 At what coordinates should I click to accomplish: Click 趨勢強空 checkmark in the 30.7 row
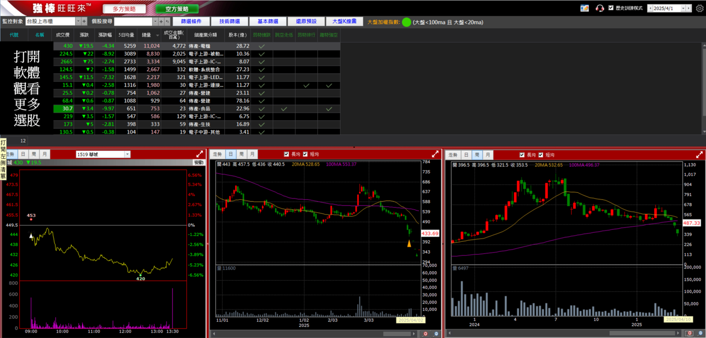[x=329, y=109]
